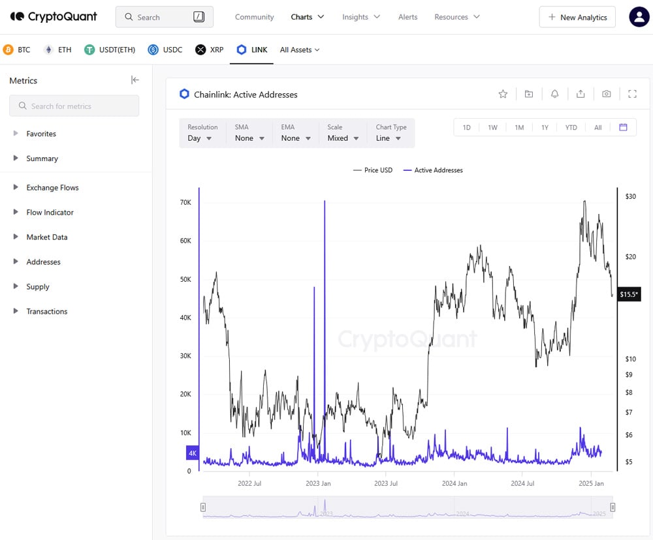Toggle the Price USD series in the legend

point(373,170)
